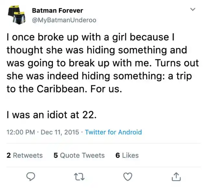Viewport: 207px width, 188px height.
Task: Click the bold number 2 beside Retweets
Action: [x=9, y=155]
